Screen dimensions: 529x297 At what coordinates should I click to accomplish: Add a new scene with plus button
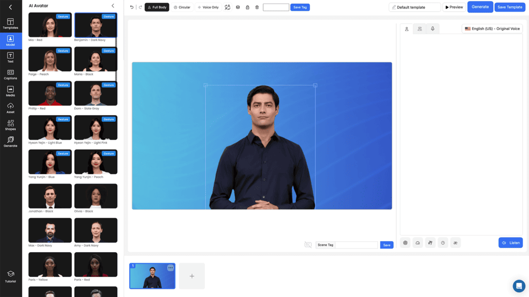point(191,276)
